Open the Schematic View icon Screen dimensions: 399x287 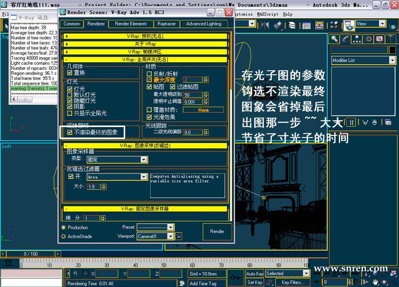319,25
